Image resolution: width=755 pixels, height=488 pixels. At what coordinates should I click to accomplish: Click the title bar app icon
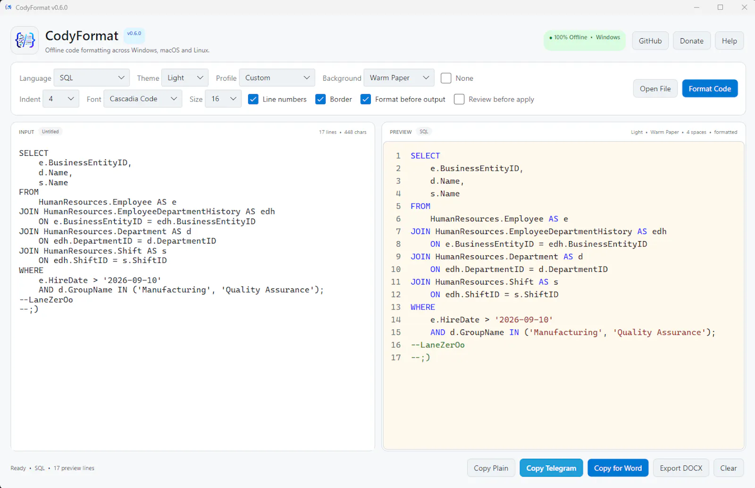coord(8,8)
